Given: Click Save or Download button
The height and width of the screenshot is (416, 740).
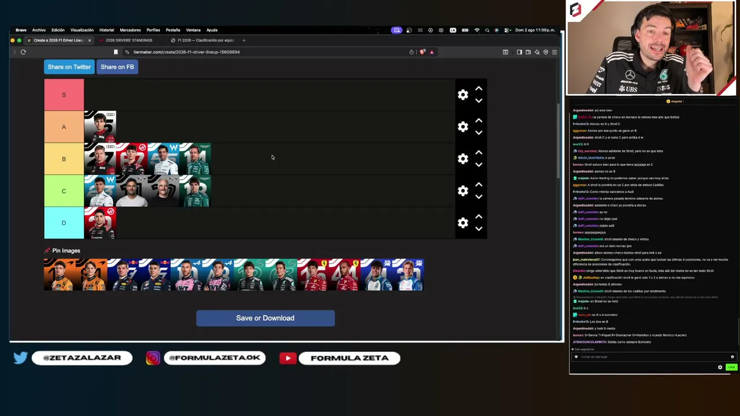Looking at the screenshot, I should tap(265, 318).
